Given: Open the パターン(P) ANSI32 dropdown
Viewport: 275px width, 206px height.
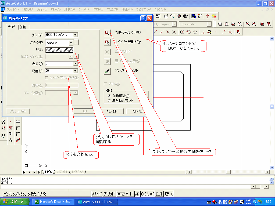Looking at the screenshot, I should point(71,43).
